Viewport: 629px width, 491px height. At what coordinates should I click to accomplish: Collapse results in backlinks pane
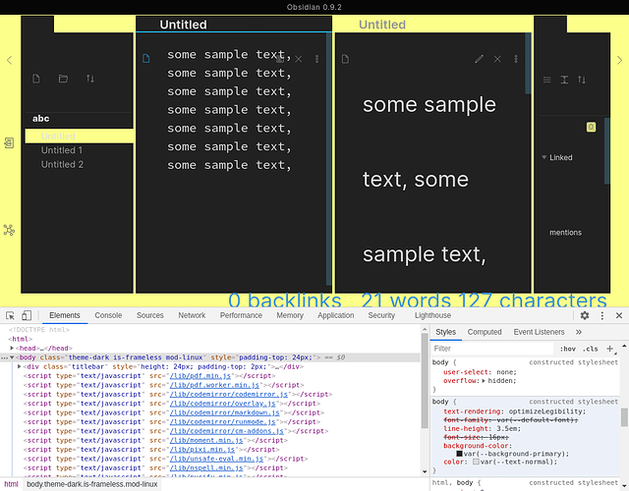[x=546, y=80]
